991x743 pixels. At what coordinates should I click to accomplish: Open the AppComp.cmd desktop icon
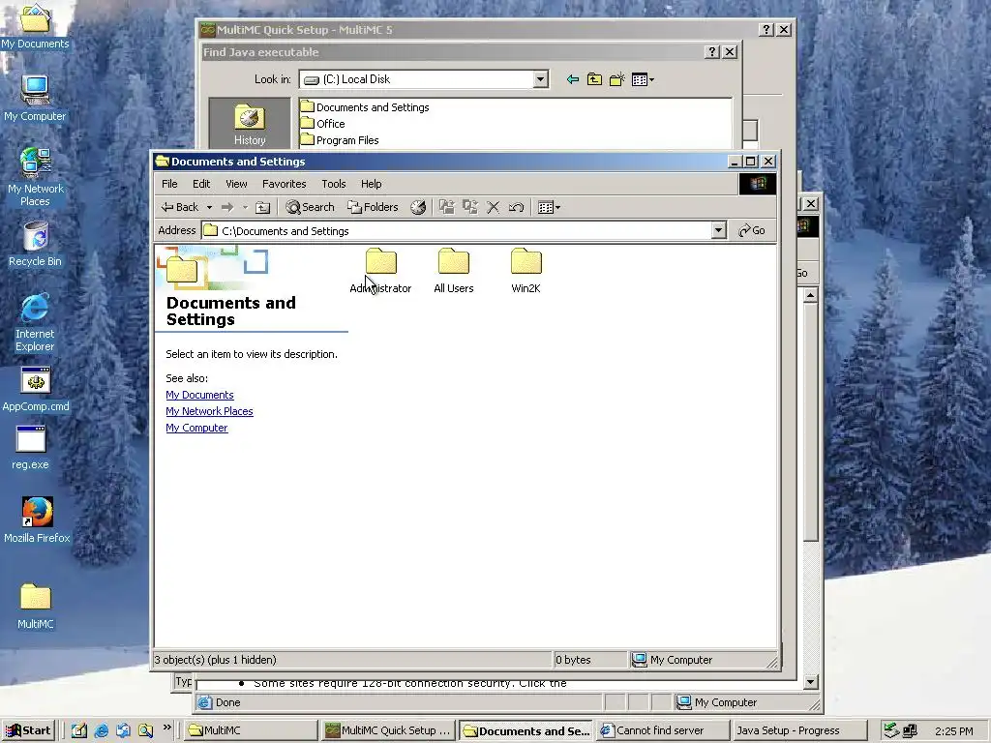(36, 389)
